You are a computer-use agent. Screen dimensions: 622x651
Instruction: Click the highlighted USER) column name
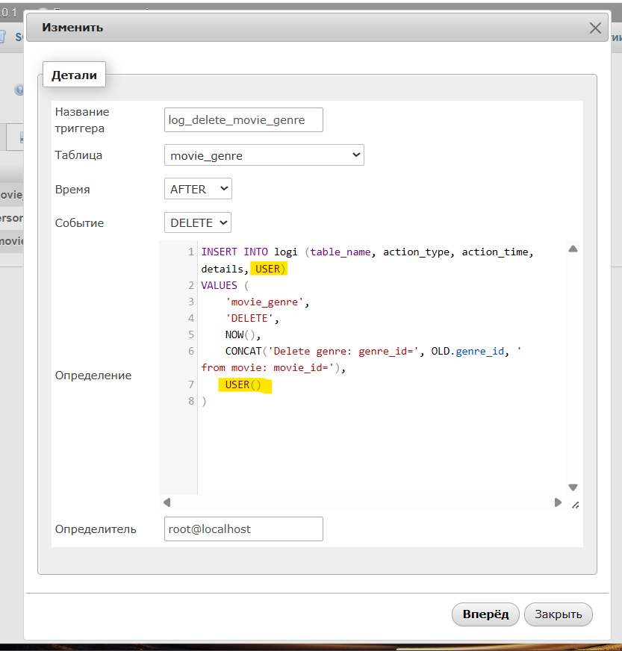click(270, 269)
